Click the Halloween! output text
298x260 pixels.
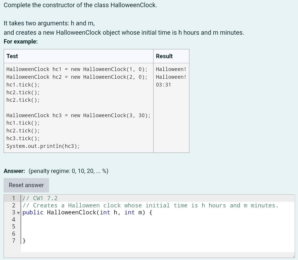(171, 69)
